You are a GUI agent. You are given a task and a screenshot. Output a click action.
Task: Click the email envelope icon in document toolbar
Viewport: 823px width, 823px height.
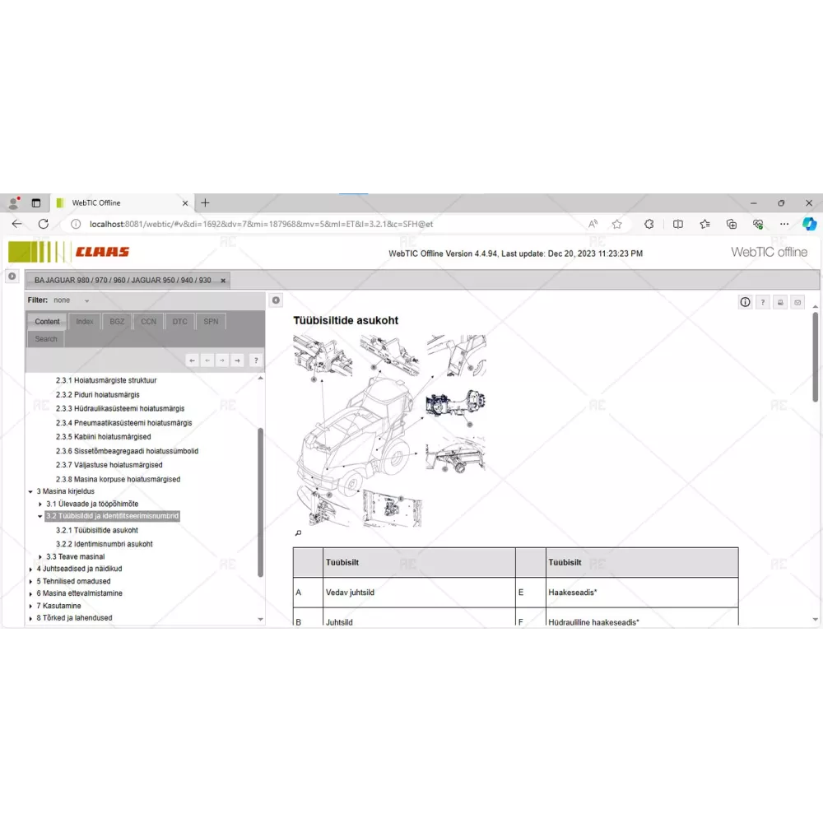797,302
